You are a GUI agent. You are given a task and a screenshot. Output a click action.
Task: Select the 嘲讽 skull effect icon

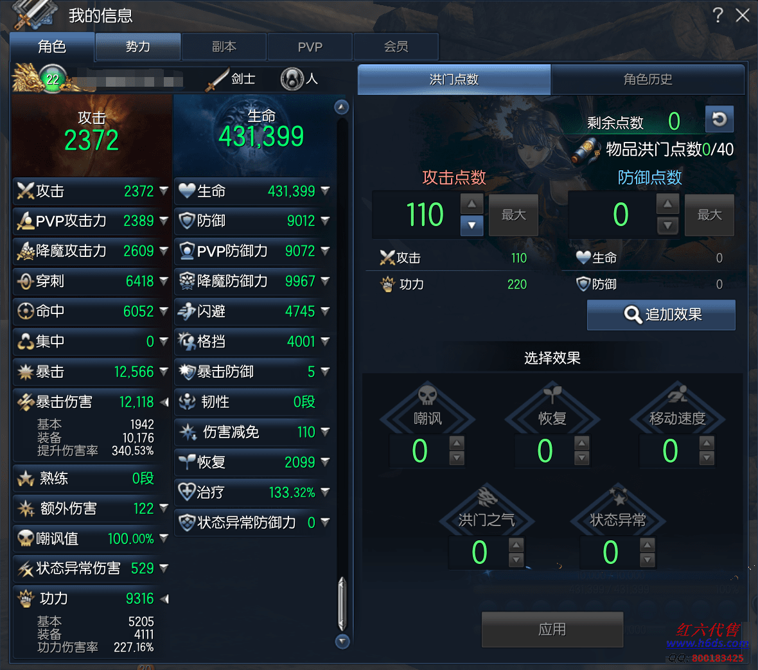pos(427,395)
